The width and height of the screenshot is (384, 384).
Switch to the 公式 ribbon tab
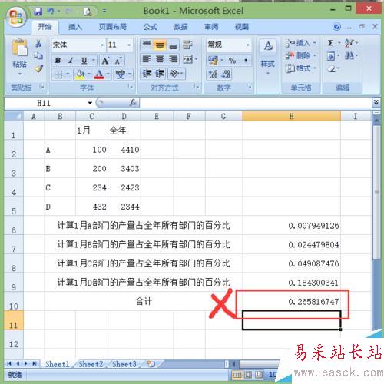click(x=150, y=27)
